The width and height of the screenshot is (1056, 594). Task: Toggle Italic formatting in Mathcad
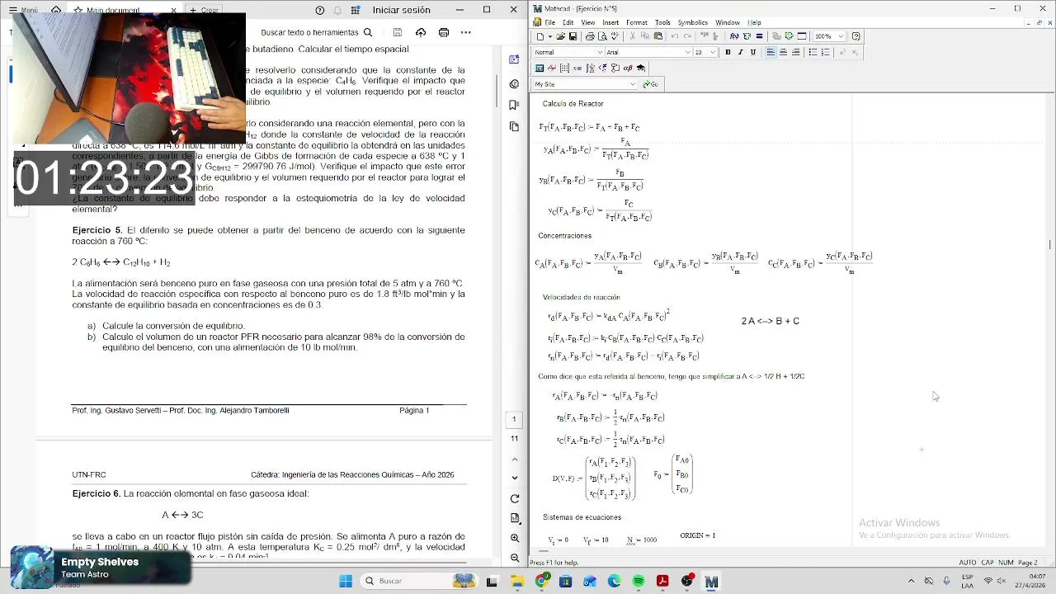[x=740, y=52]
